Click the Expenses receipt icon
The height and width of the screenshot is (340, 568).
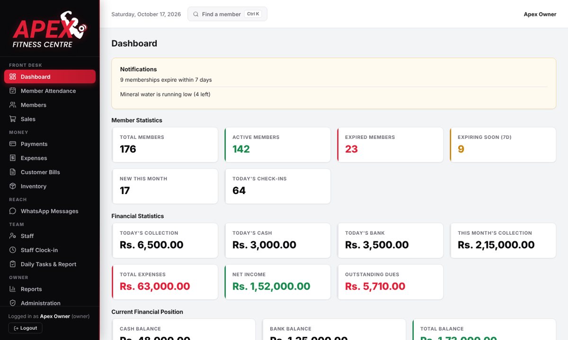(13, 158)
